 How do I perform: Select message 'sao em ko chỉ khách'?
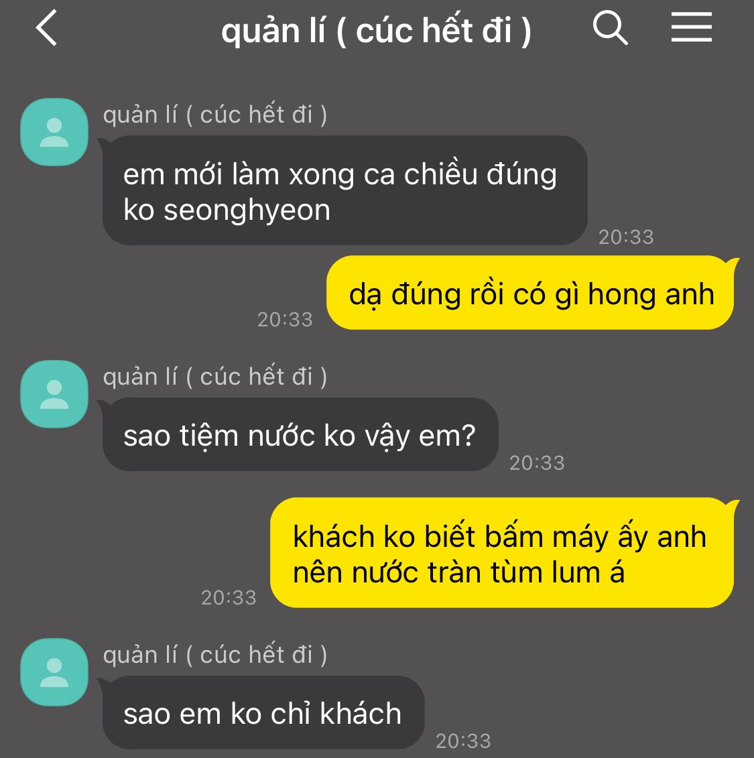[263, 712]
